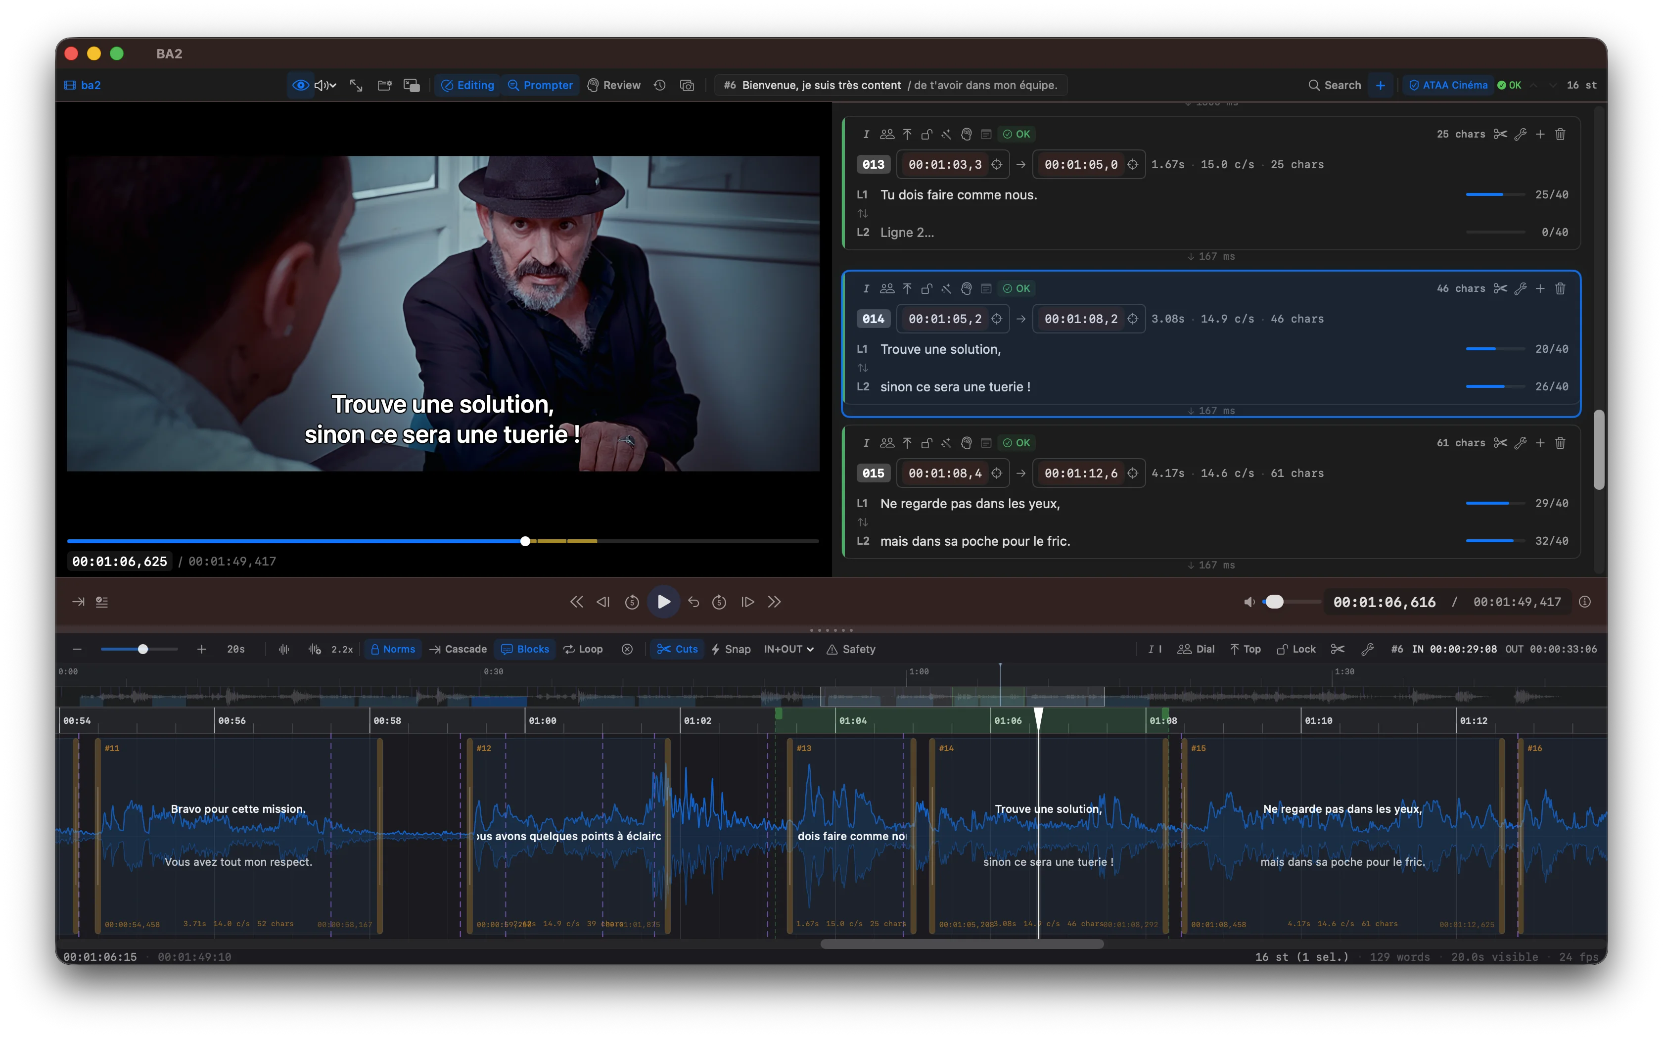Split subtitle 014 using the scissors icon
This screenshot has height=1038, width=1663.
coord(1501,288)
